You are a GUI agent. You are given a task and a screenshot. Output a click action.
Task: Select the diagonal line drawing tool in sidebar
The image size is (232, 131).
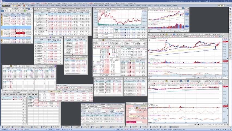pos(230,28)
